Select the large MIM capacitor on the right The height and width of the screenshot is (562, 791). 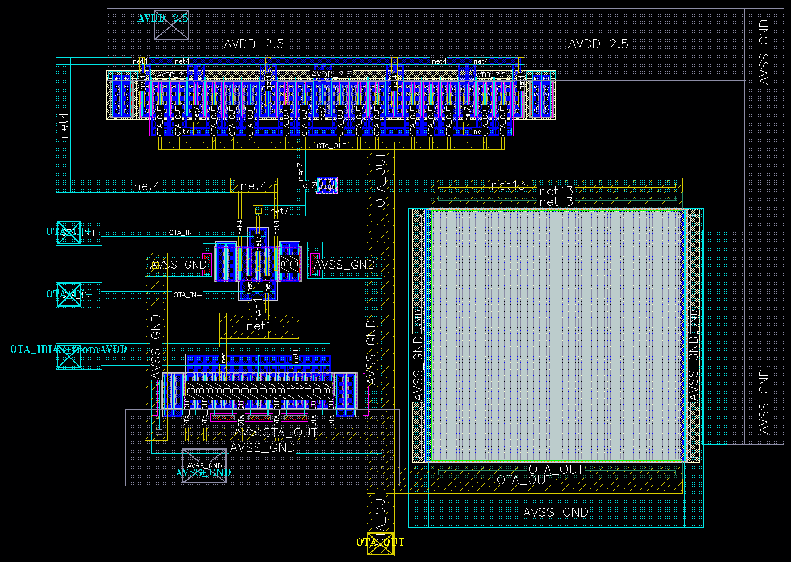556,335
